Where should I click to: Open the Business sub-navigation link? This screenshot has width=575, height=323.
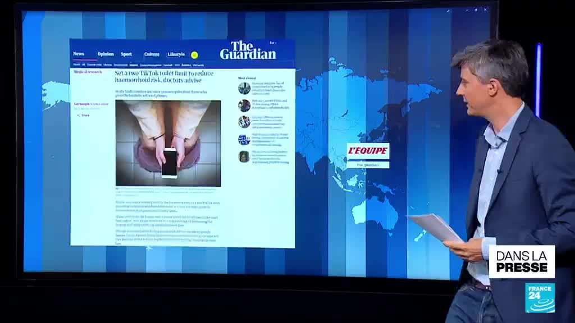pos(186,65)
